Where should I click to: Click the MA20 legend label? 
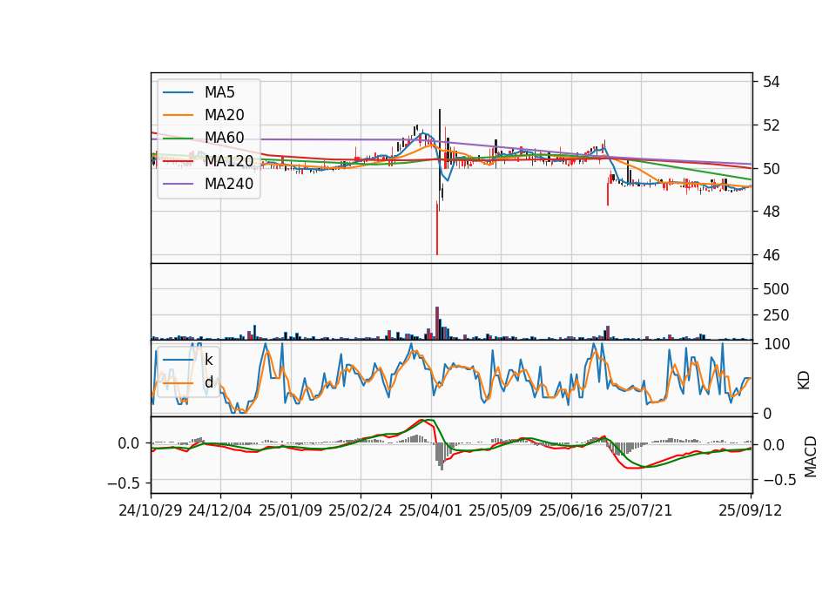pyautogui.click(x=225, y=115)
